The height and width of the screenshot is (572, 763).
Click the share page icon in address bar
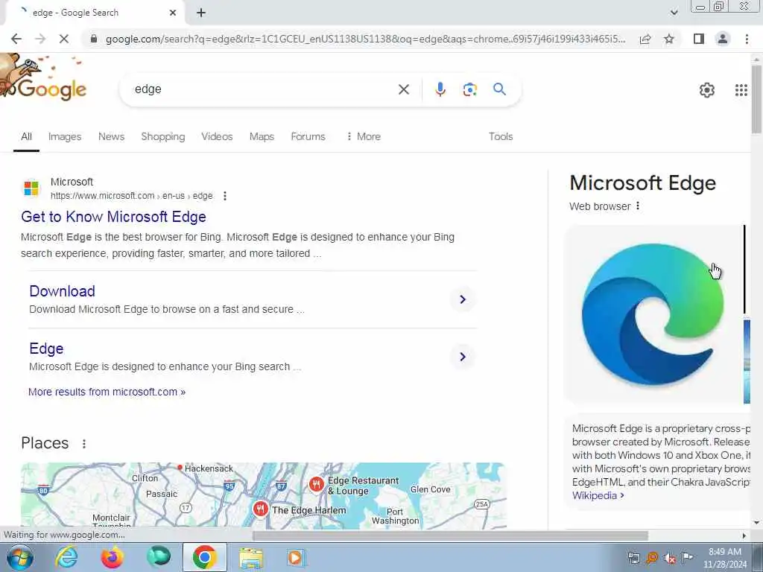point(645,39)
